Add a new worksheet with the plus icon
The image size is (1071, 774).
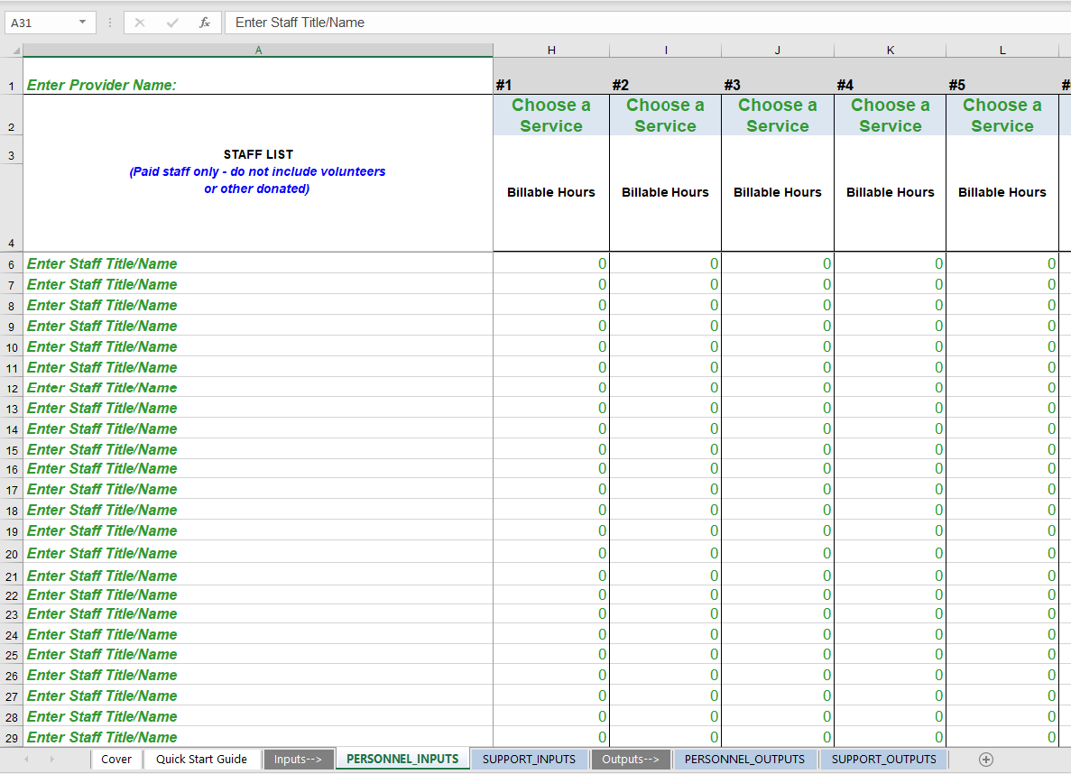pyautogui.click(x=987, y=759)
